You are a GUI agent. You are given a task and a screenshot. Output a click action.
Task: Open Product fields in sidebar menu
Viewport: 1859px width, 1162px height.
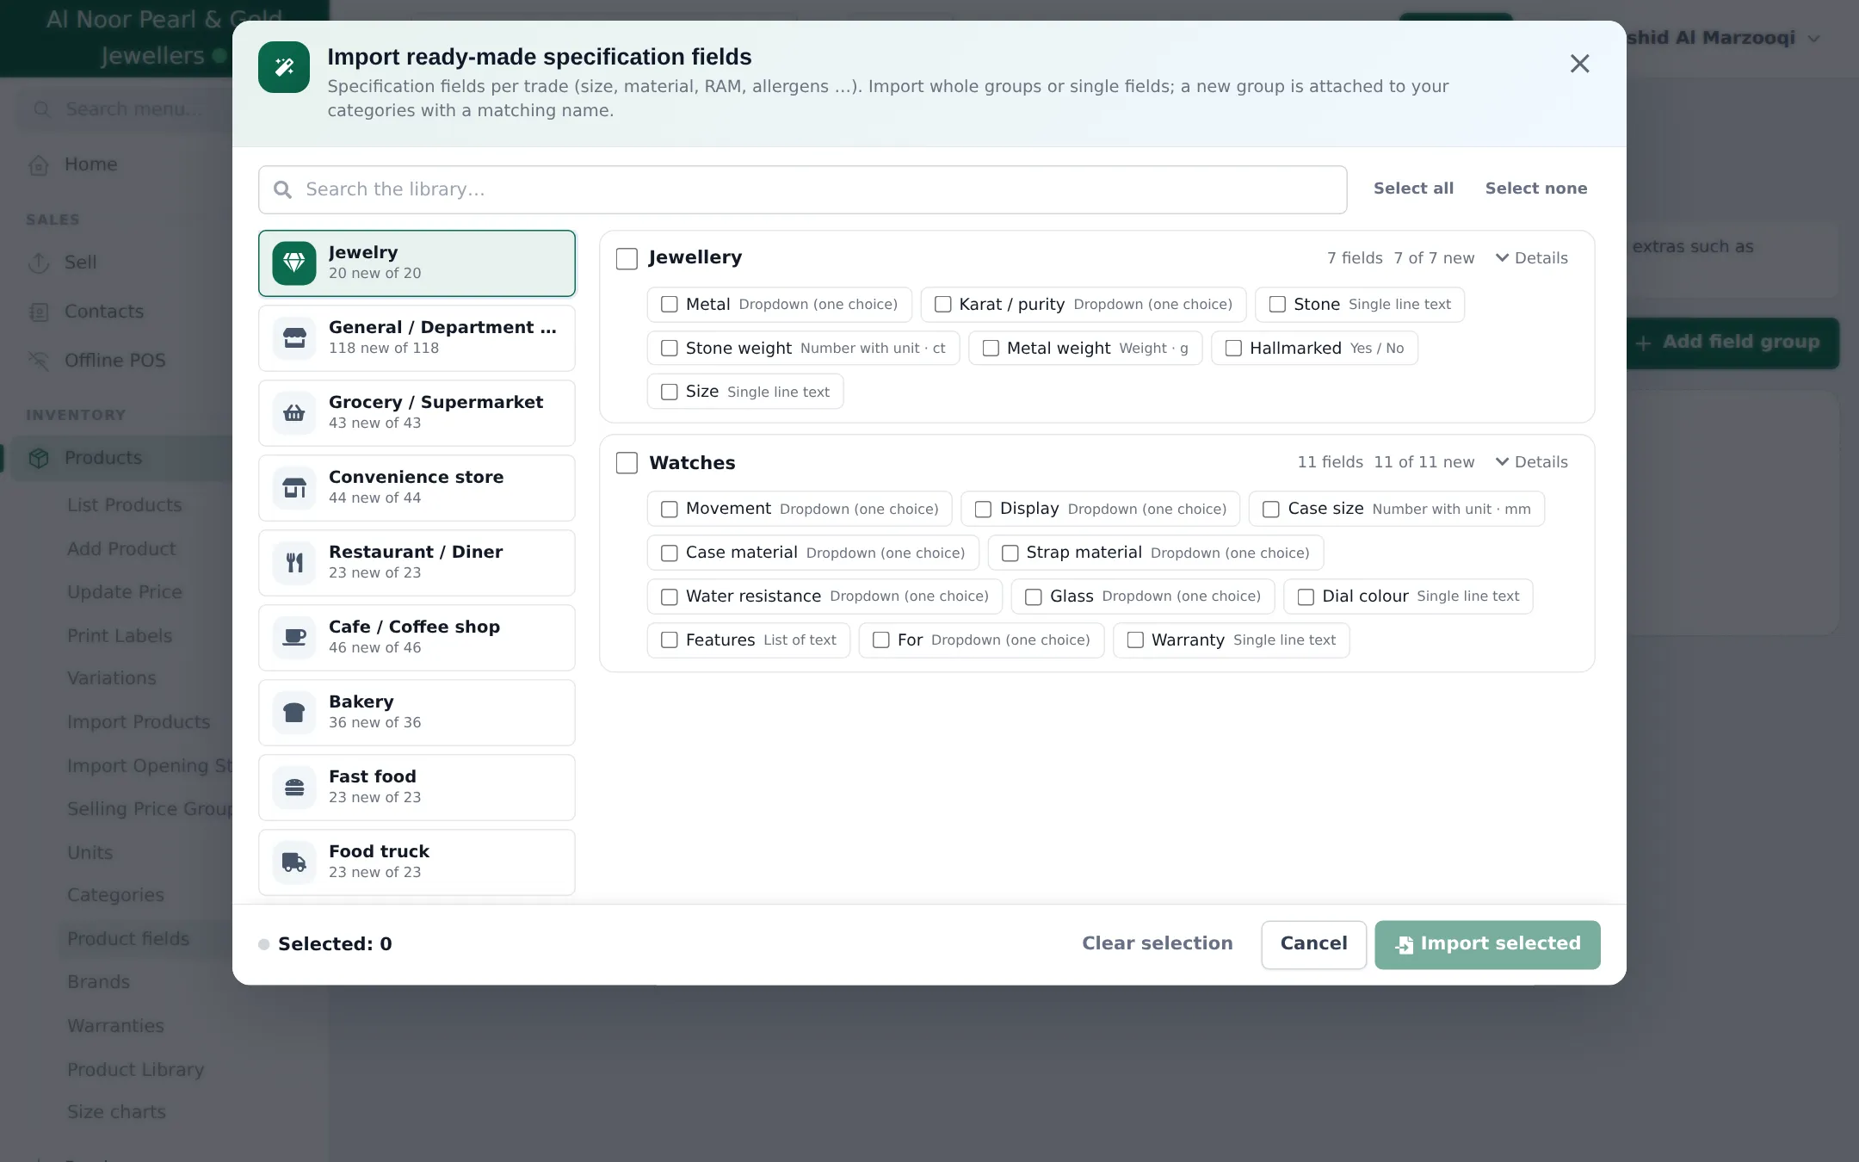[128, 939]
